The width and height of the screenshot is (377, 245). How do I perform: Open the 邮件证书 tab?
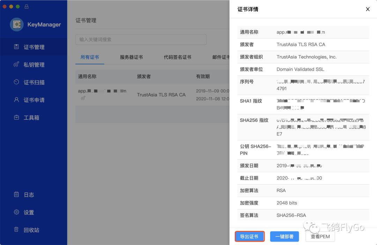220,57
